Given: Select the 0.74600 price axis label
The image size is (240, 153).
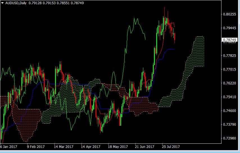Looking at the screenshot, I should coord(229,111).
